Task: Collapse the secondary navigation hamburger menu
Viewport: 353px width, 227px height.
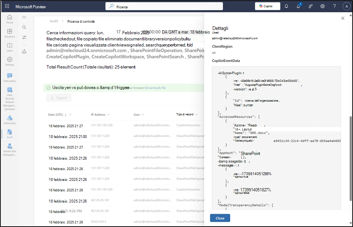Action: point(24,17)
